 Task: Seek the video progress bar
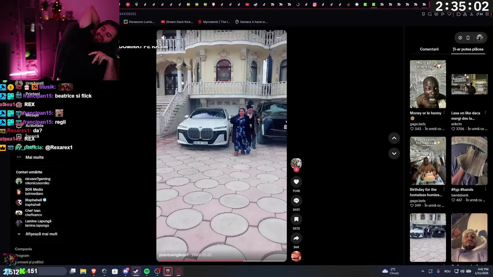[221, 261]
